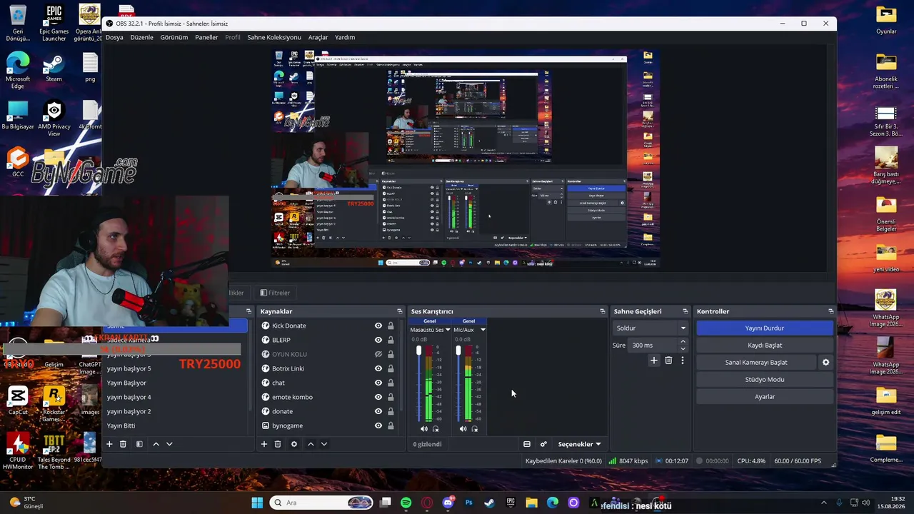The width and height of the screenshot is (914, 514).
Task: Add a scene transition with plus
Action: pyautogui.click(x=653, y=361)
